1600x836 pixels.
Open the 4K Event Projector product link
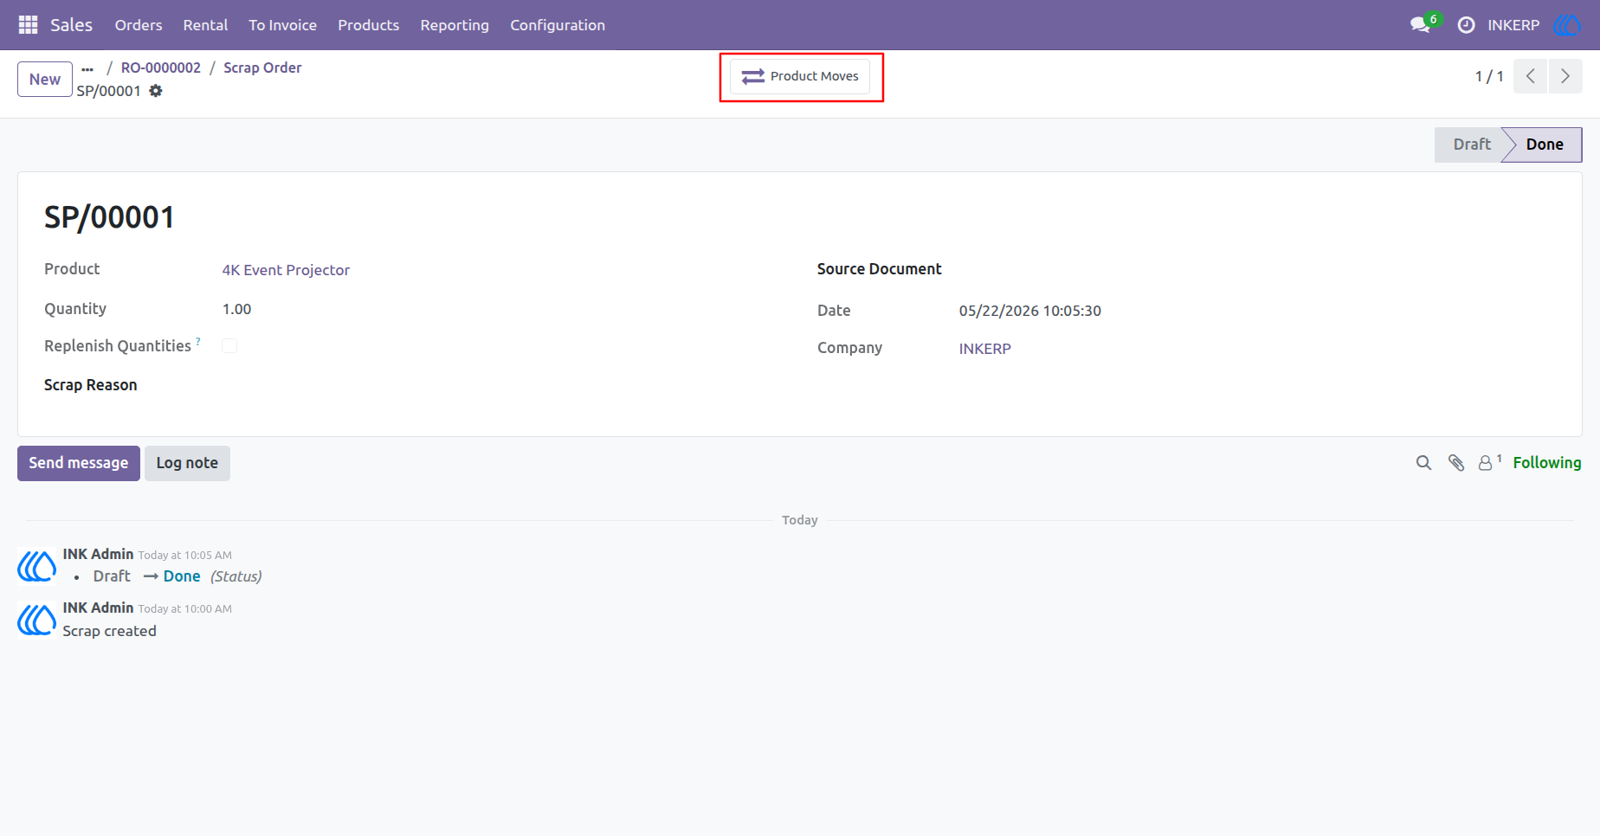pyautogui.click(x=286, y=270)
